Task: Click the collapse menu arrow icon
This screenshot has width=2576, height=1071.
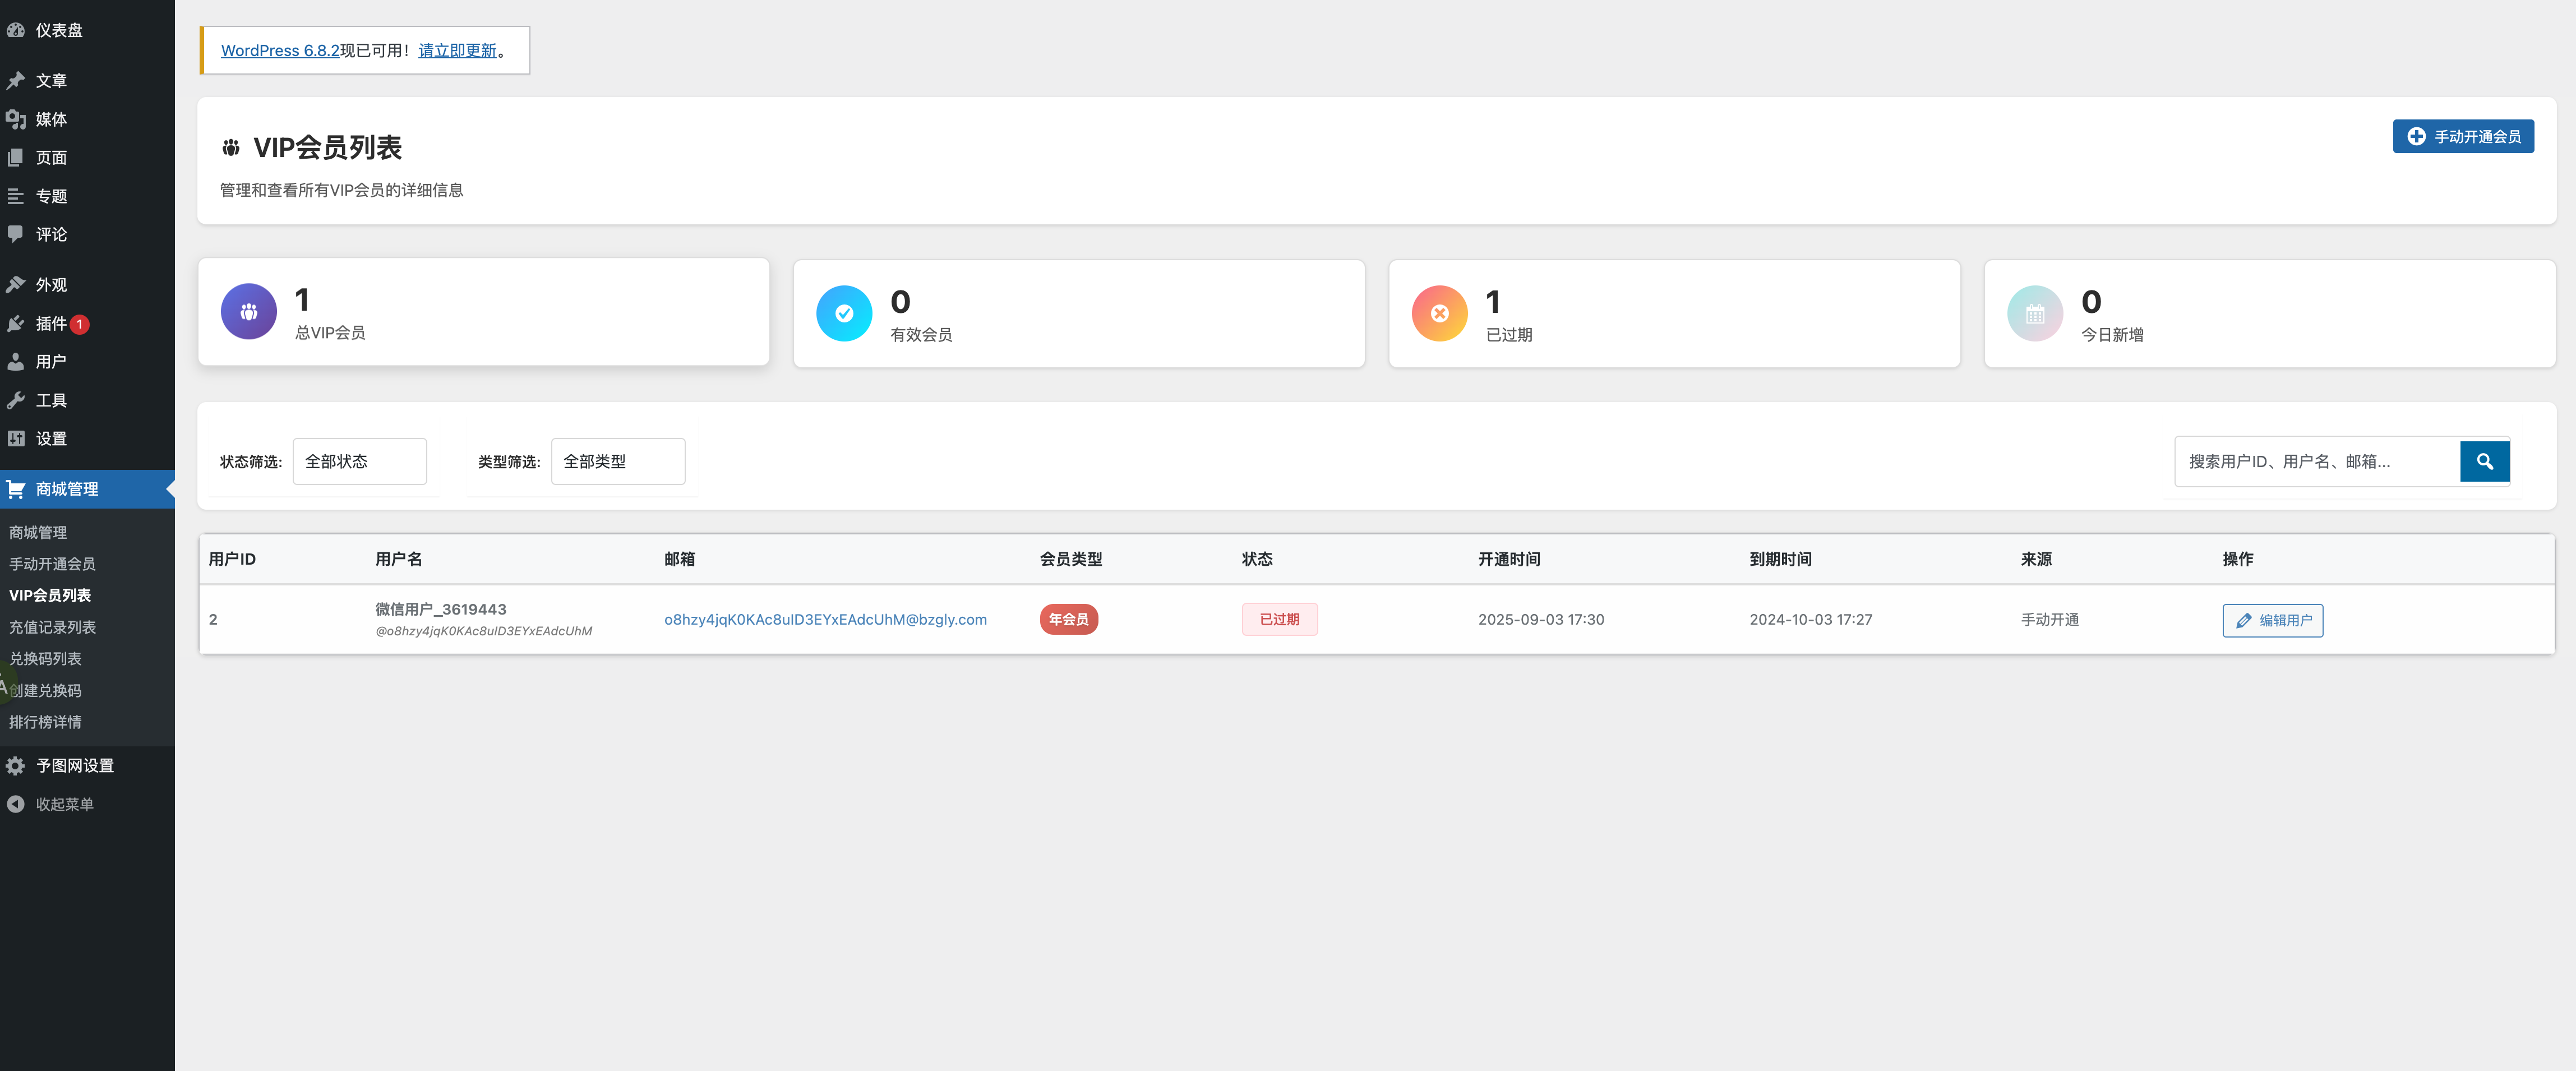Action: pos(16,804)
